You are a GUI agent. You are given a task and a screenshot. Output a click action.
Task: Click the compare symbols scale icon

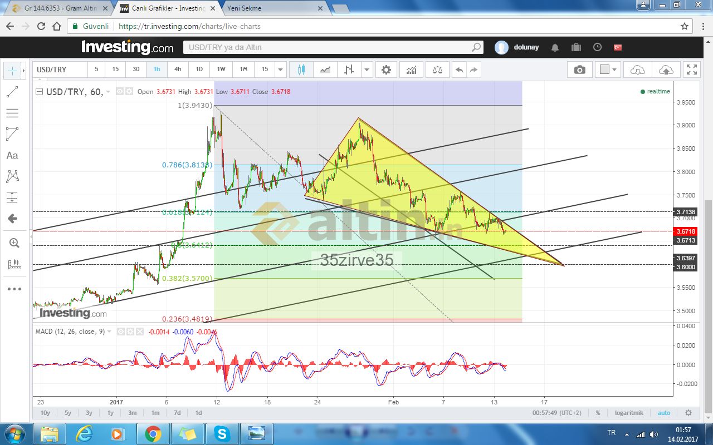click(x=437, y=70)
